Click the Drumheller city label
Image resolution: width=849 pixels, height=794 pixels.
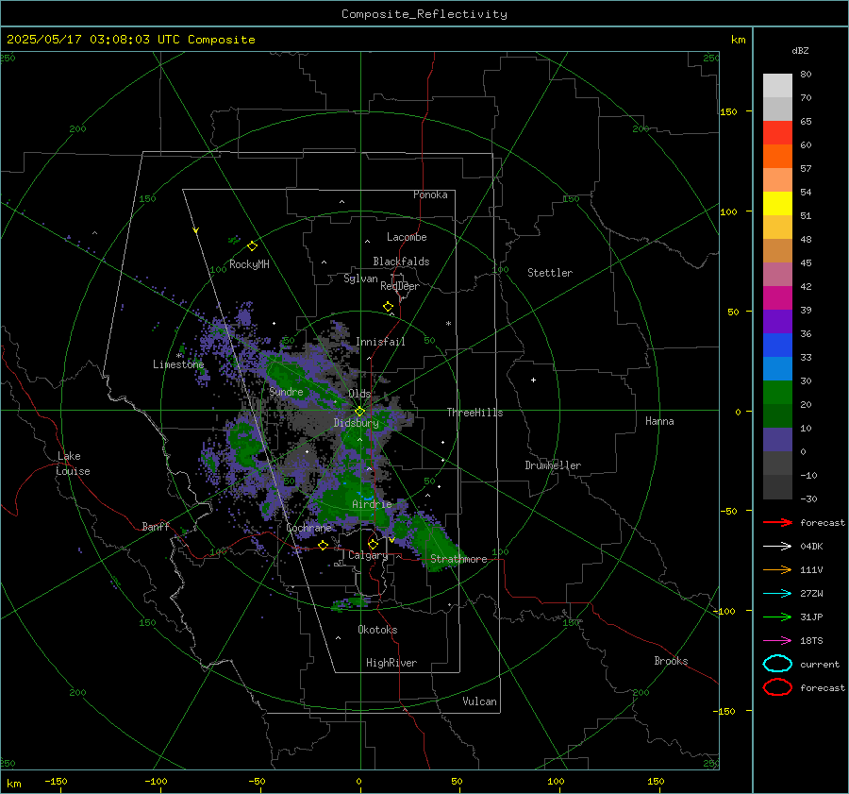coord(553,465)
